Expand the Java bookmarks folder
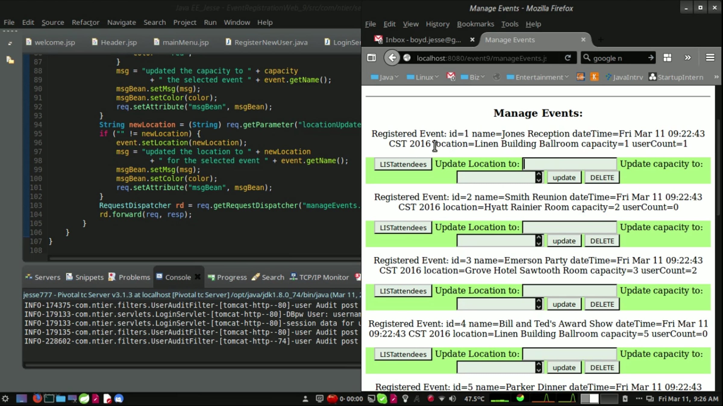 tap(385, 77)
